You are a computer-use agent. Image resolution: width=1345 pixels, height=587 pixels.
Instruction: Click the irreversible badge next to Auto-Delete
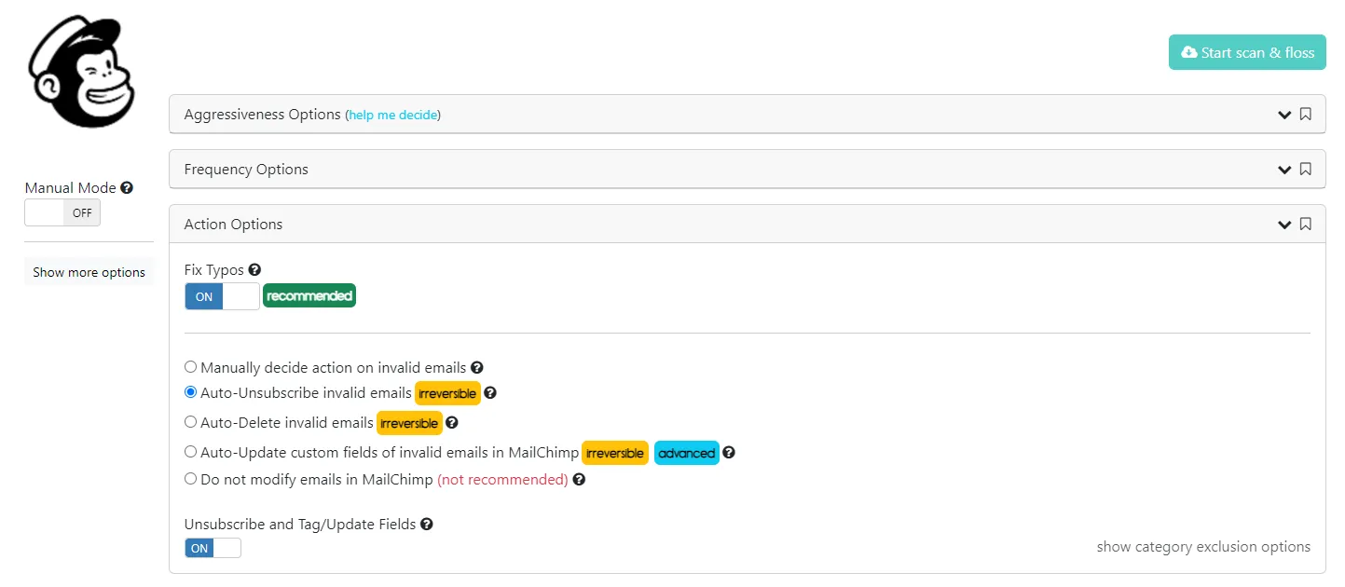point(409,423)
